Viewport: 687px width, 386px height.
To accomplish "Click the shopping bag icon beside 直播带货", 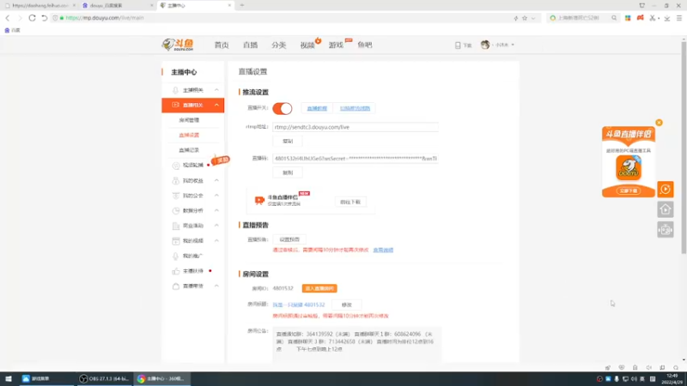I will pos(176,286).
